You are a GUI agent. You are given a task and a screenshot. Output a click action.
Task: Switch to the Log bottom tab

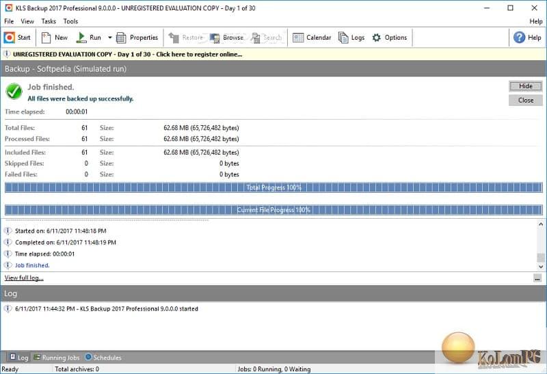pyautogui.click(x=19, y=358)
